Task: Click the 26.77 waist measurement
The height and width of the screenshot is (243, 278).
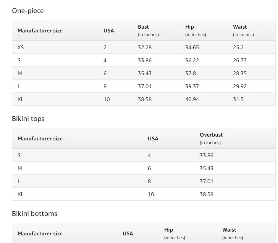Action: coord(240,60)
